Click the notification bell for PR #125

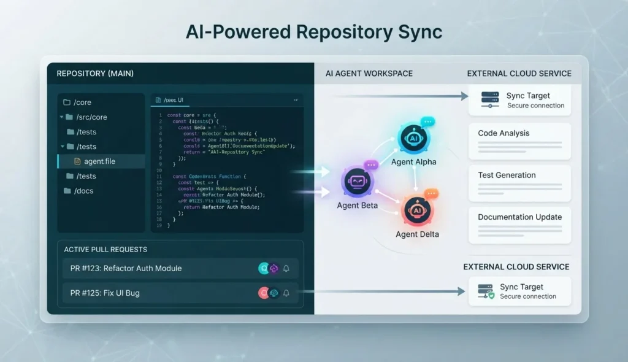coord(286,293)
